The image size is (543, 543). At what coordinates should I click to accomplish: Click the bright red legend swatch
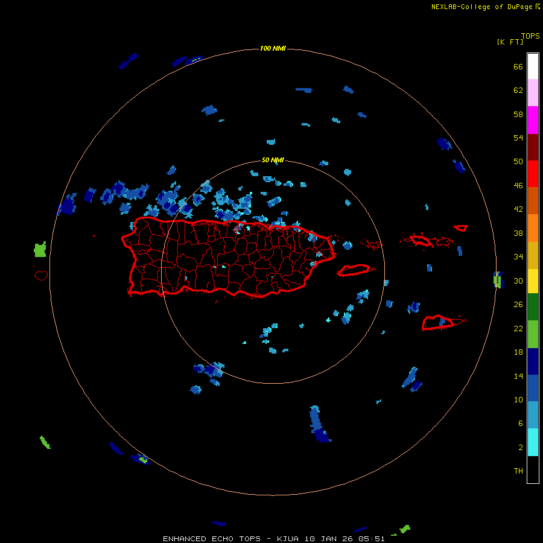pyautogui.click(x=533, y=174)
